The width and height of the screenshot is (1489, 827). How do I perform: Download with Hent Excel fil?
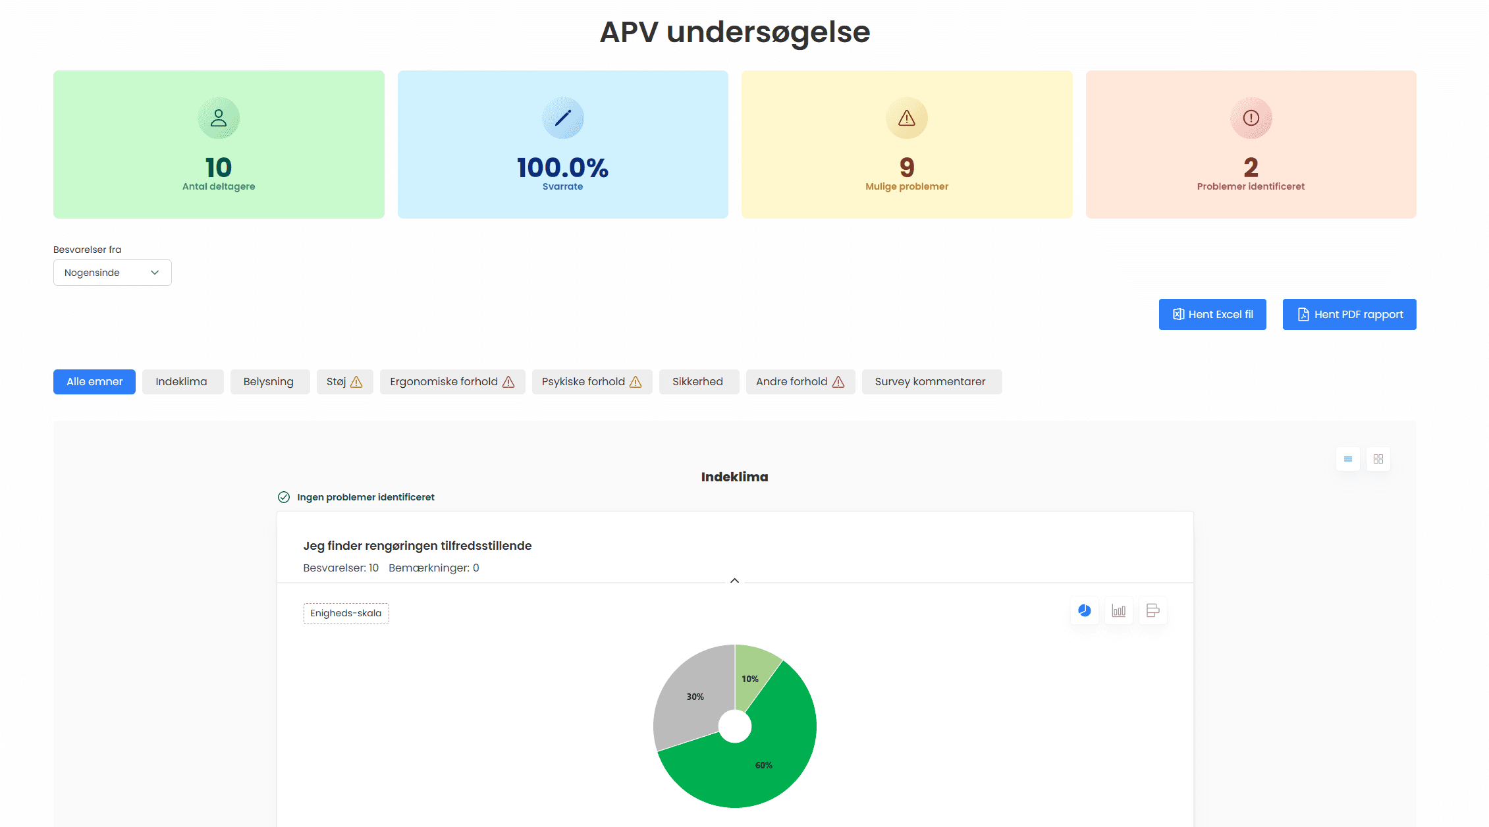pyautogui.click(x=1212, y=315)
